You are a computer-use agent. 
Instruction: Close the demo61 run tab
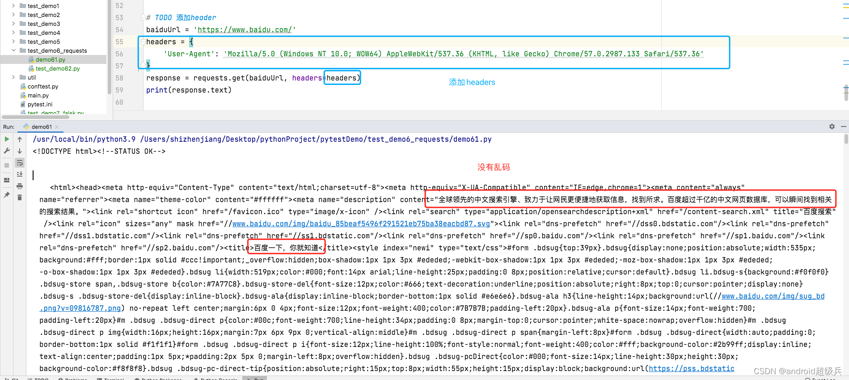(57, 127)
